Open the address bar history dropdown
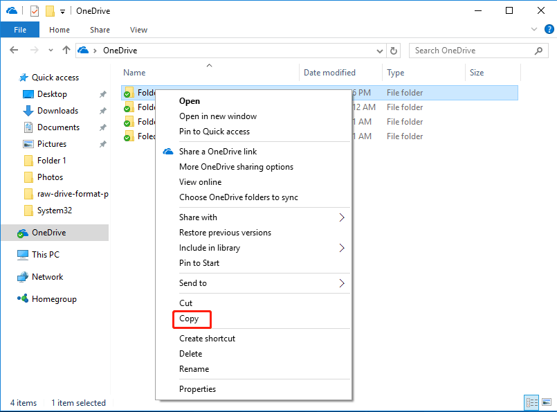Viewport: 557px width, 412px height. (x=379, y=51)
